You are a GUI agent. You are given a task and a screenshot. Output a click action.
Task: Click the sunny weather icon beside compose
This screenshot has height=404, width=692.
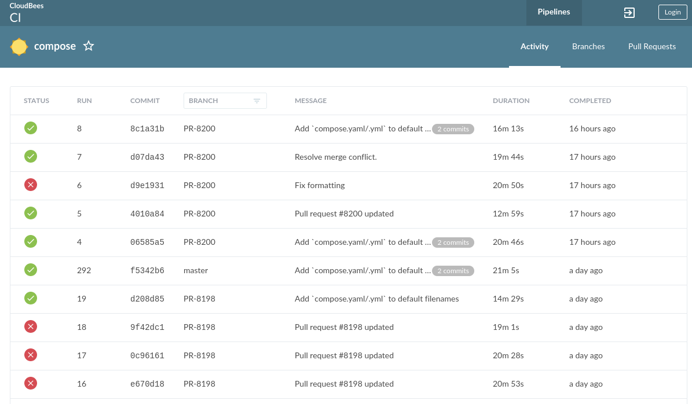[19, 47]
